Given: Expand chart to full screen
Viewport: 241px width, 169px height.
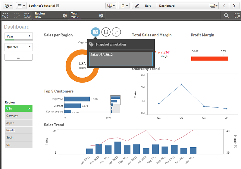Looking at the screenshot, I should coord(116,32).
